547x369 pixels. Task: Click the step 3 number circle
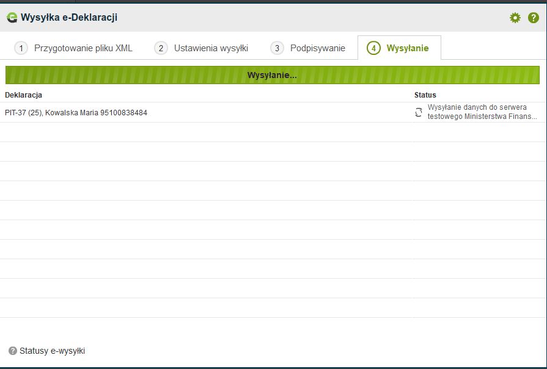277,48
